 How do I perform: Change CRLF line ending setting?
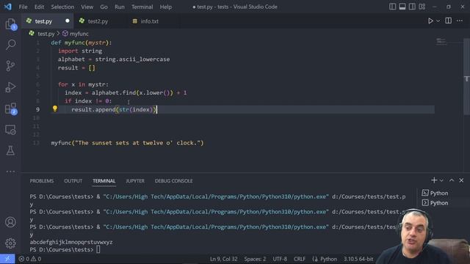click(x=300, y=259)
